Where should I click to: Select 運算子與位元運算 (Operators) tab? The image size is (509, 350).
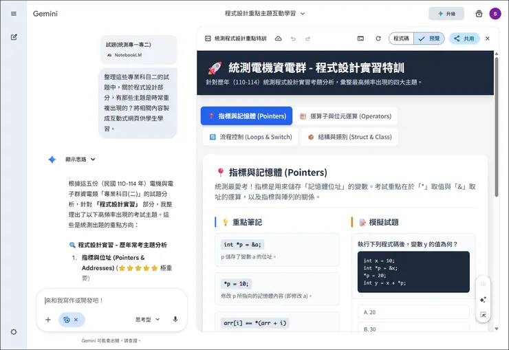point(345,116)
